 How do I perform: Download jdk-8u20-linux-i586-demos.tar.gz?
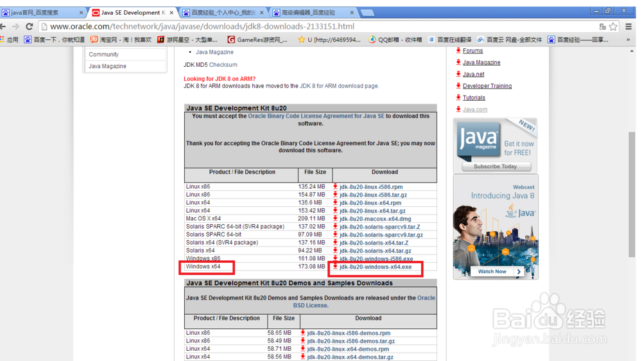pos(351,341)
